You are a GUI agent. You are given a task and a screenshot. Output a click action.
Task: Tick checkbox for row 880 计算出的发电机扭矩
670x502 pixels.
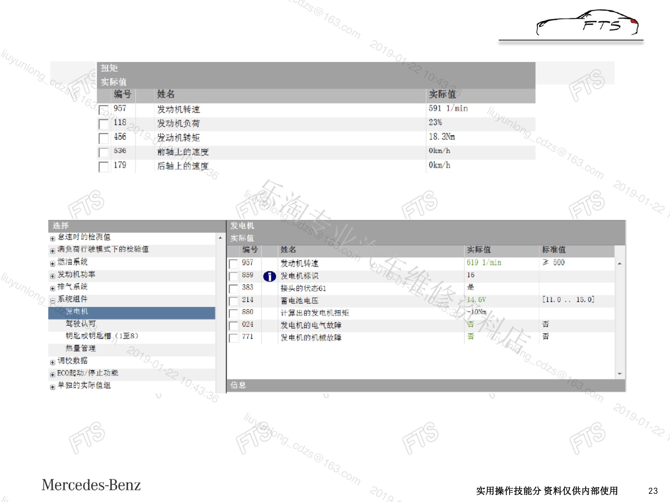point(233,313)
